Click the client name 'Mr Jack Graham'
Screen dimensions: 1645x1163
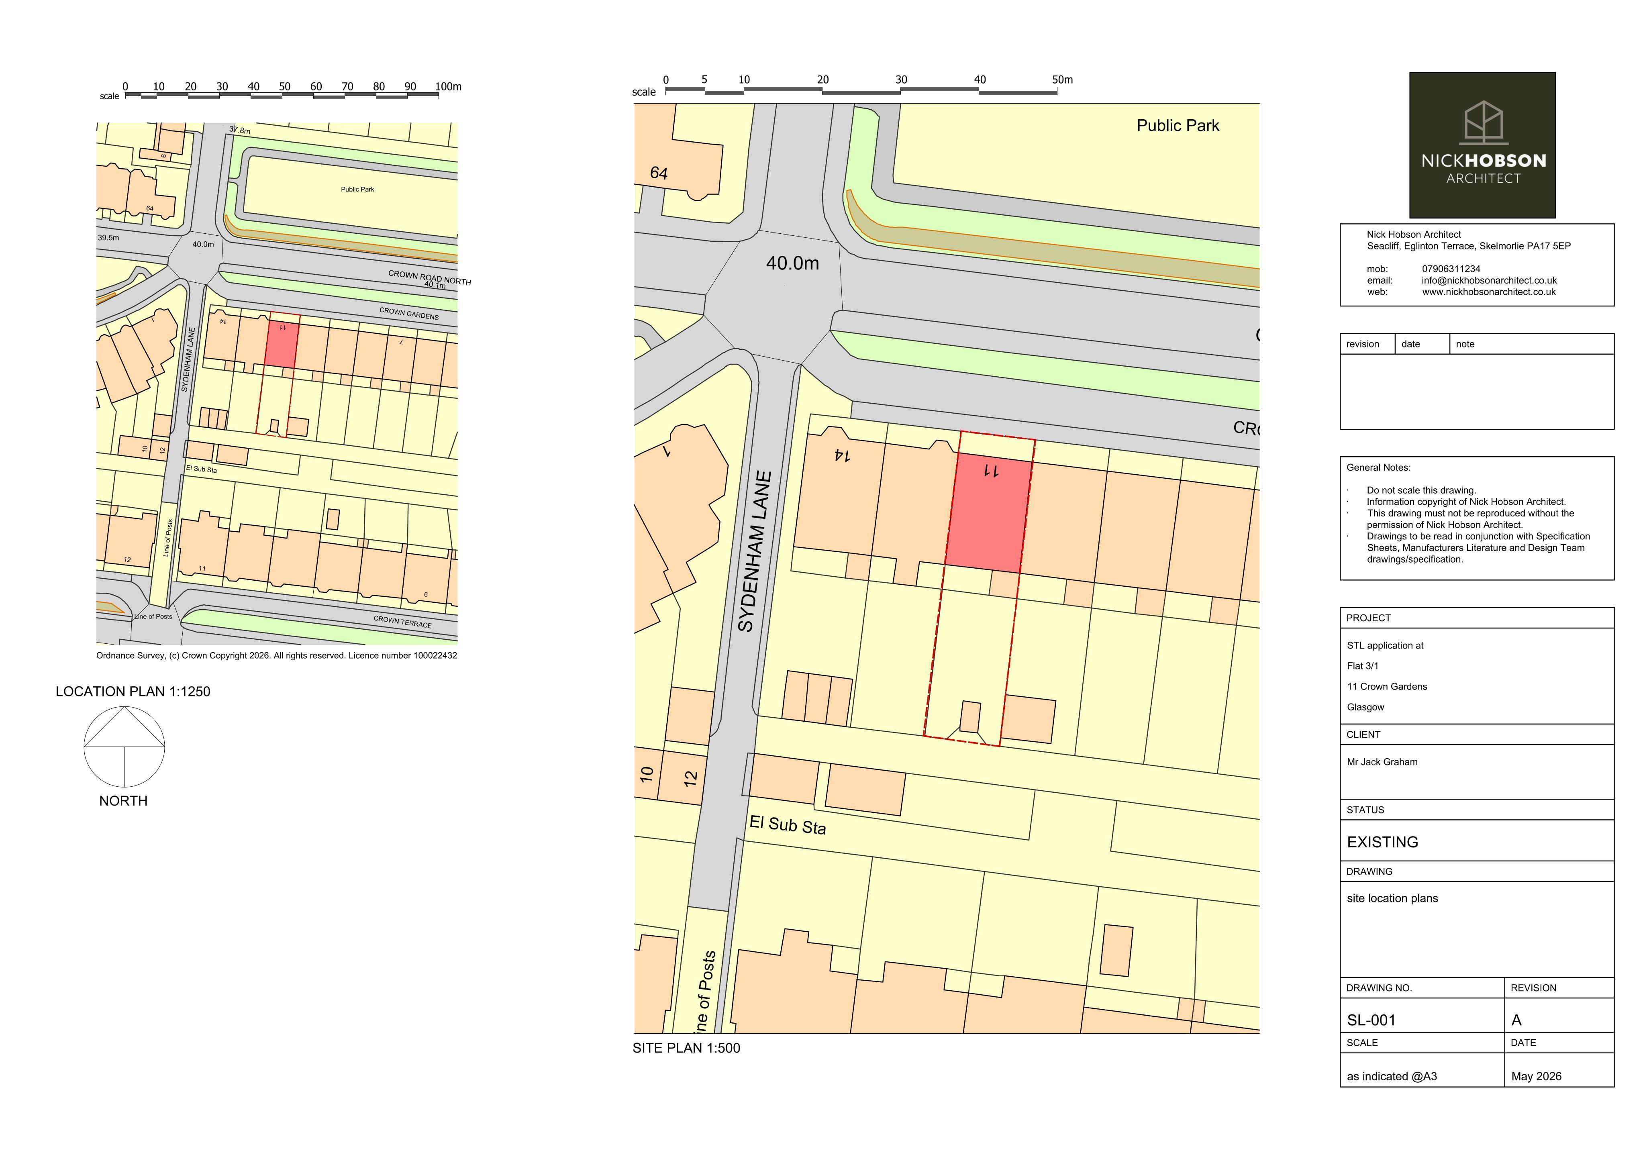point(1382,762)
